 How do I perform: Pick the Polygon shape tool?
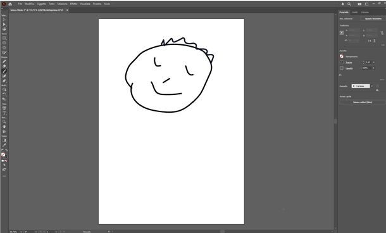click(x=4, y=47)
